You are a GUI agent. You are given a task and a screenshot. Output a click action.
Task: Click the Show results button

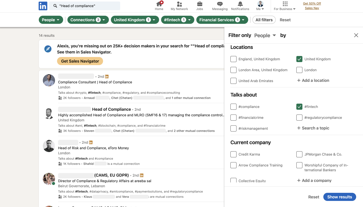pyautogui.click(x=340, y=197)
